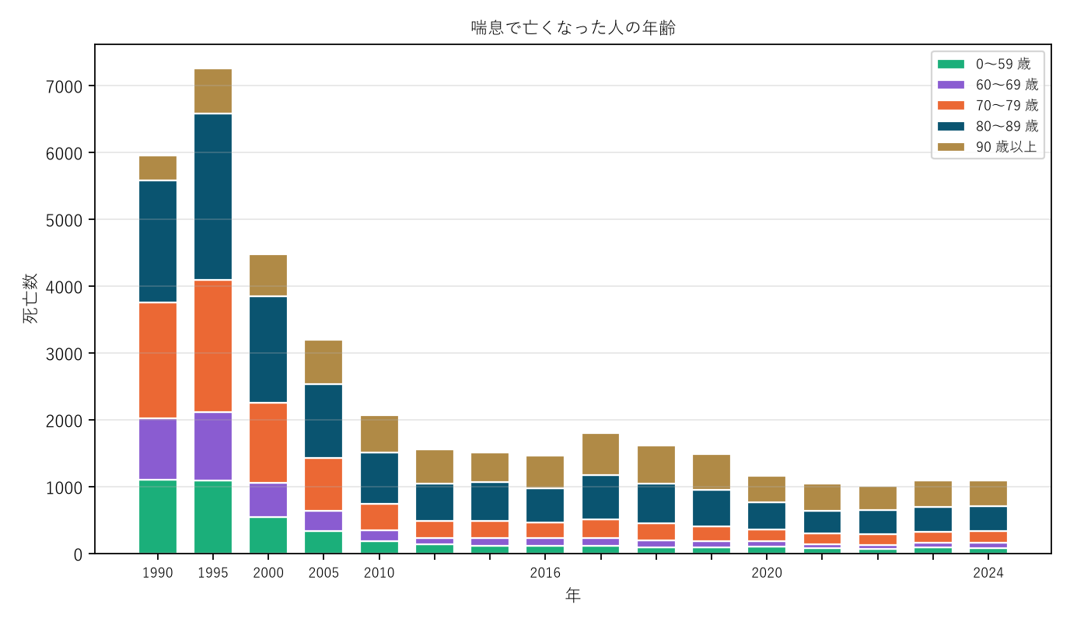Click the orange 70〜79 歳 segment of the 2005 bar
Viewport: 1070px width, 622px height.
(x=323, y=484)
